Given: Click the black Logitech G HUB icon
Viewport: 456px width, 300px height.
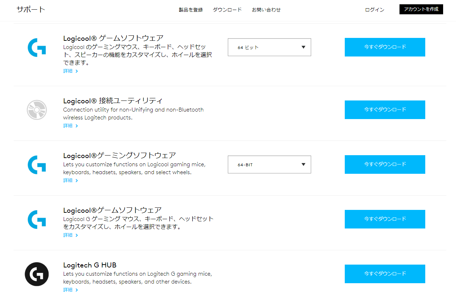Looking at the screenshot, I should click(37, 274).
